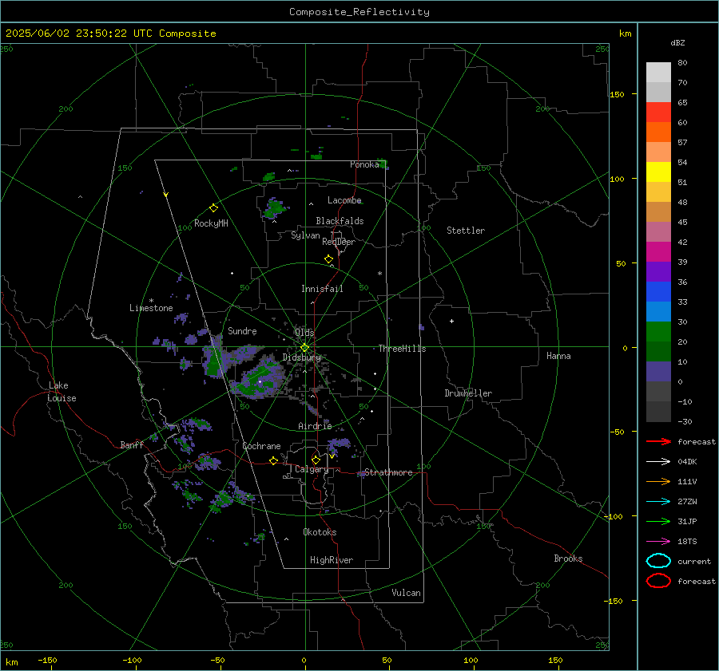
Task: Click the yellow diamond marker near RockyMH
Action: point(213,208)
